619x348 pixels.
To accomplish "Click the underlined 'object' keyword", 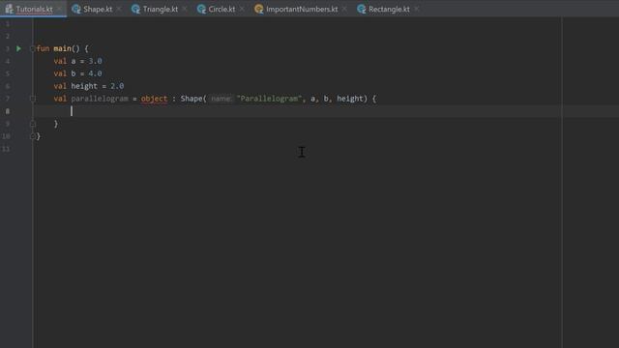I will [x=154, y=99].
